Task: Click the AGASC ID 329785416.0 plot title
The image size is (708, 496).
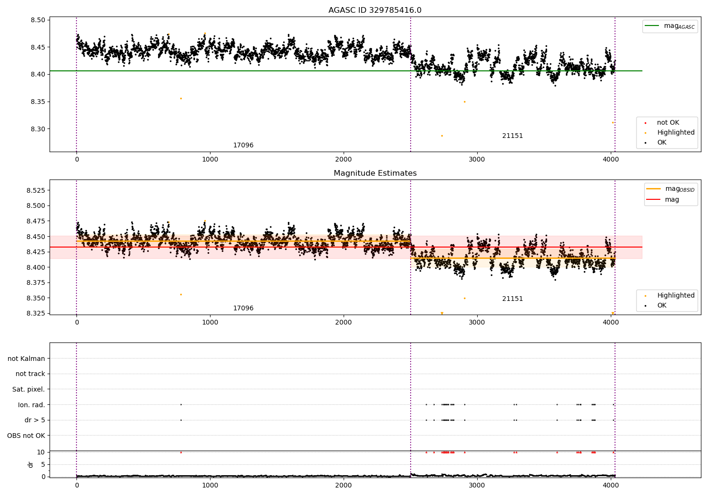Action: [x=375, y=10]
